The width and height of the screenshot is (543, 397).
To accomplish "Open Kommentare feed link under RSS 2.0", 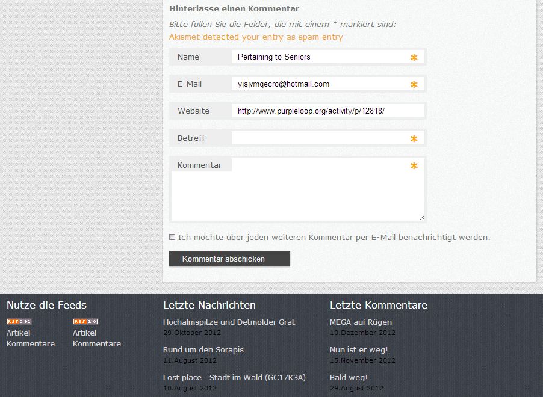I will [x=97, y=344].
